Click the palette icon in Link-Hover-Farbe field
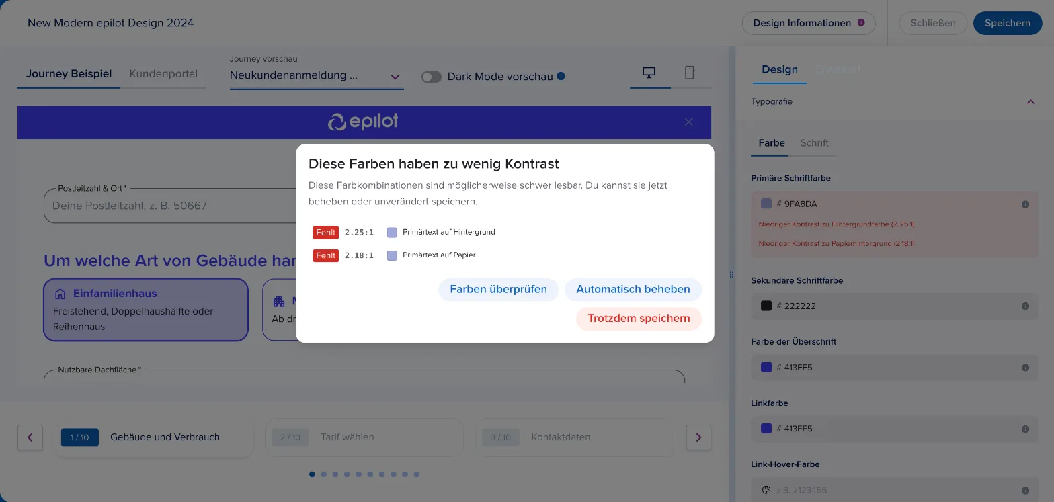This screenshot has height=502, width=1054. [x=766, y=490]
